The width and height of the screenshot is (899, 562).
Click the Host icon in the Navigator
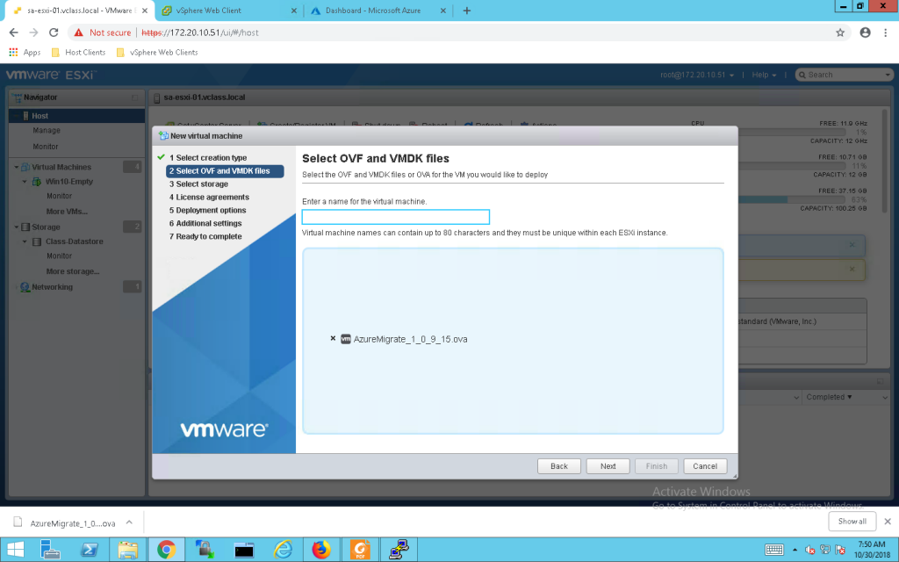(x=25, y=116)
